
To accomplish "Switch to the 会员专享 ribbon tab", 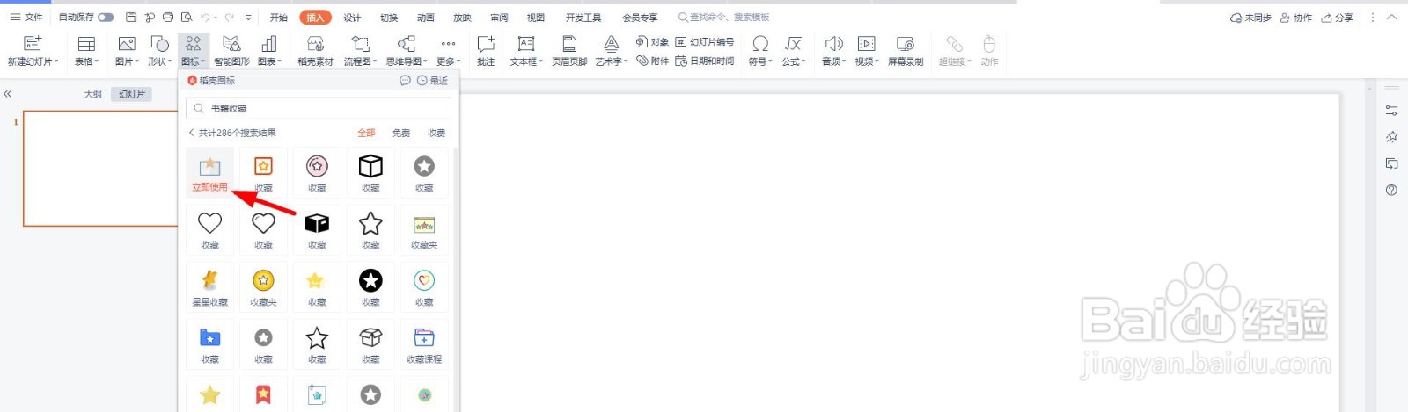I will tap(640, 18).
